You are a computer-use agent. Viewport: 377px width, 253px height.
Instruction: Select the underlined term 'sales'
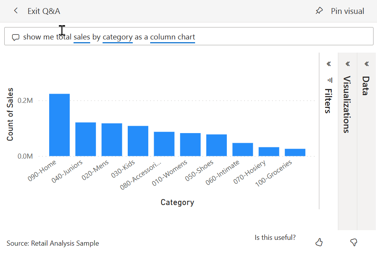(81, 37)
